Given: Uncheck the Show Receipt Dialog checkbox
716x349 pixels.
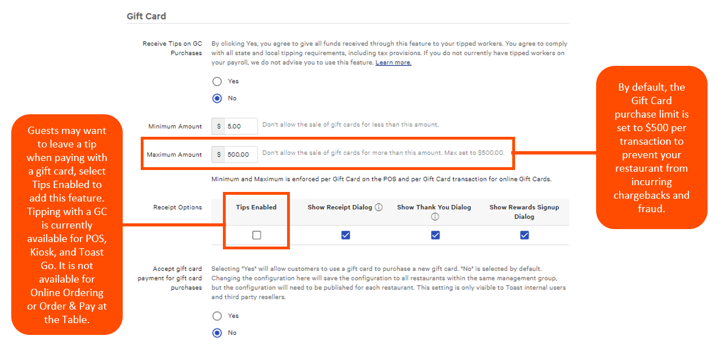Looking at the screenshot, I should point(346,235).
